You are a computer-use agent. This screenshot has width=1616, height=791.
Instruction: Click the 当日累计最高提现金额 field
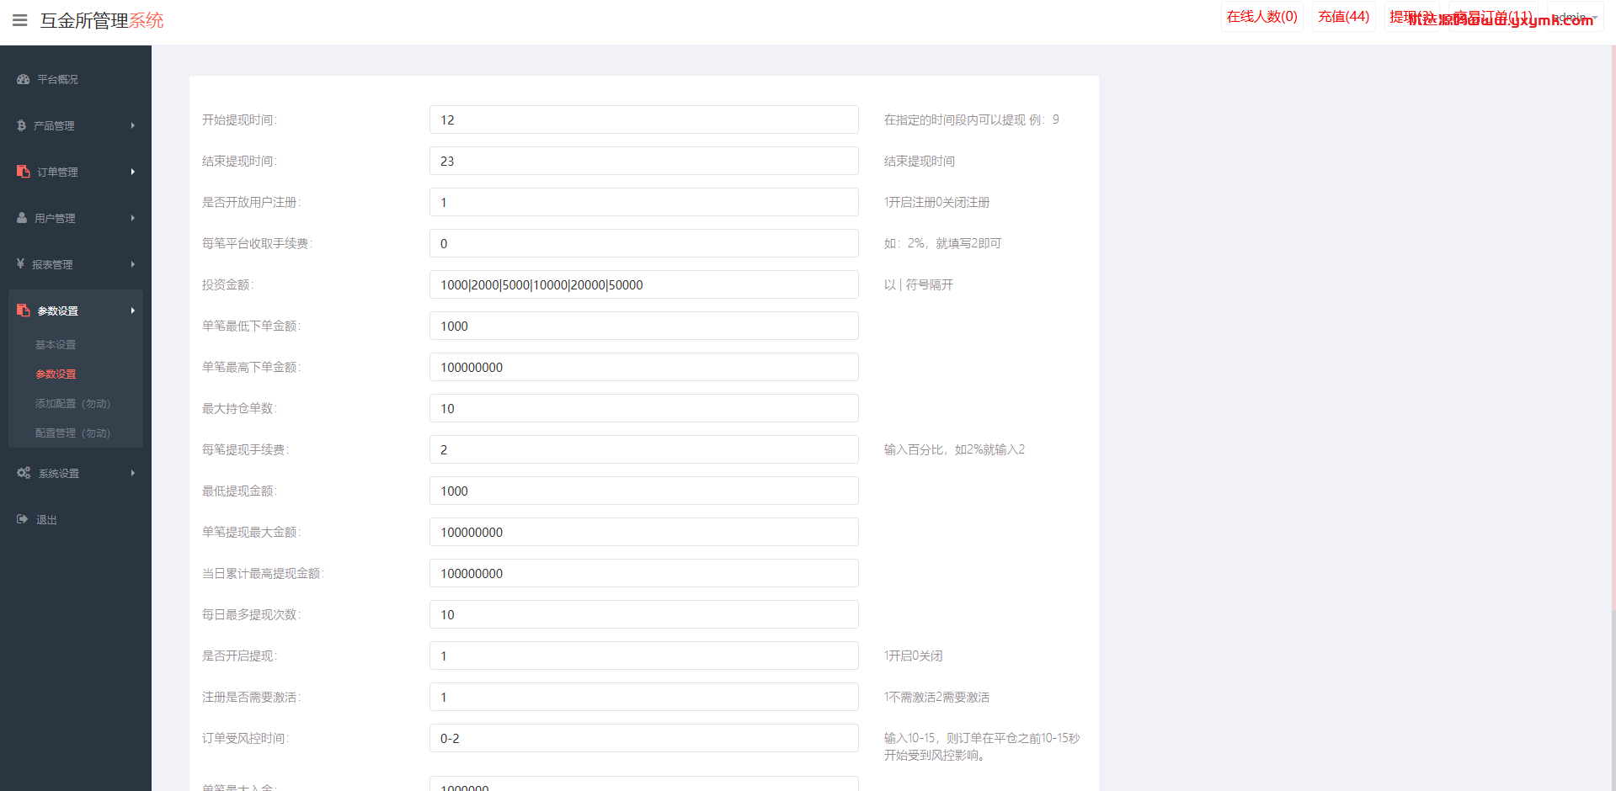pyautogui.click(x=644, y=573)
